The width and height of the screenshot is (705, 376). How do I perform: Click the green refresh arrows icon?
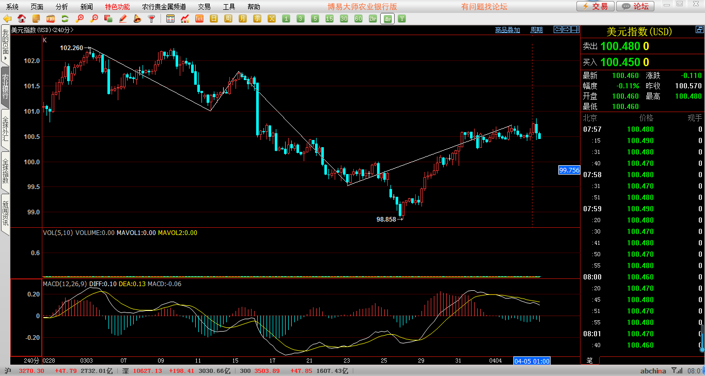coord(65,19)
